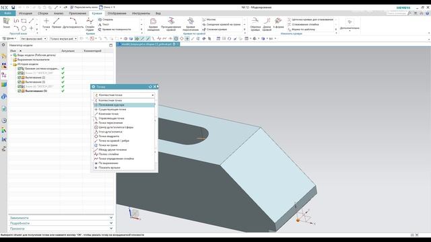This screenshot has width=431, height=242.
Task: Select Точка пересечения point type
Action: [x=124, y=122]
